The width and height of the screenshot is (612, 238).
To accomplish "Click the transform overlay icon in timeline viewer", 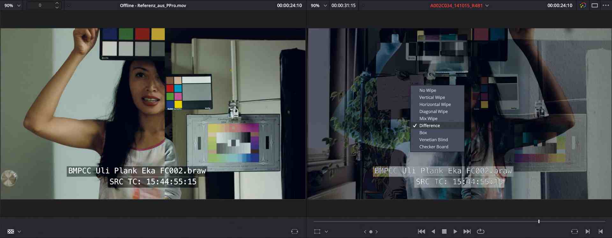I will 317,231.
